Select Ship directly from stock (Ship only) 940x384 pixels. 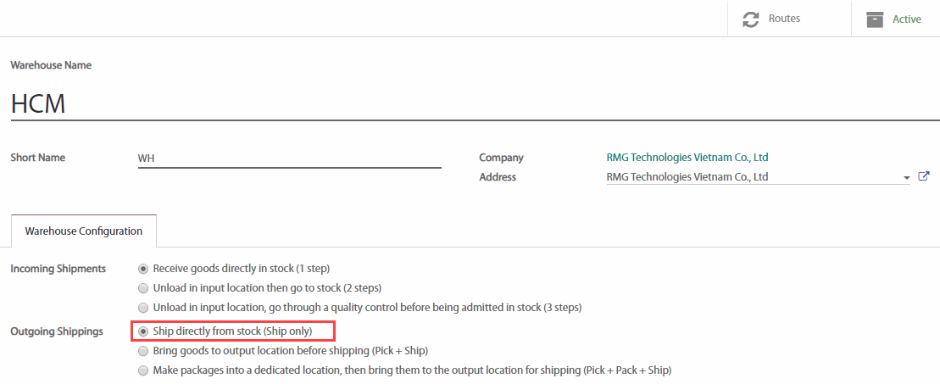(x=143, y=331)
